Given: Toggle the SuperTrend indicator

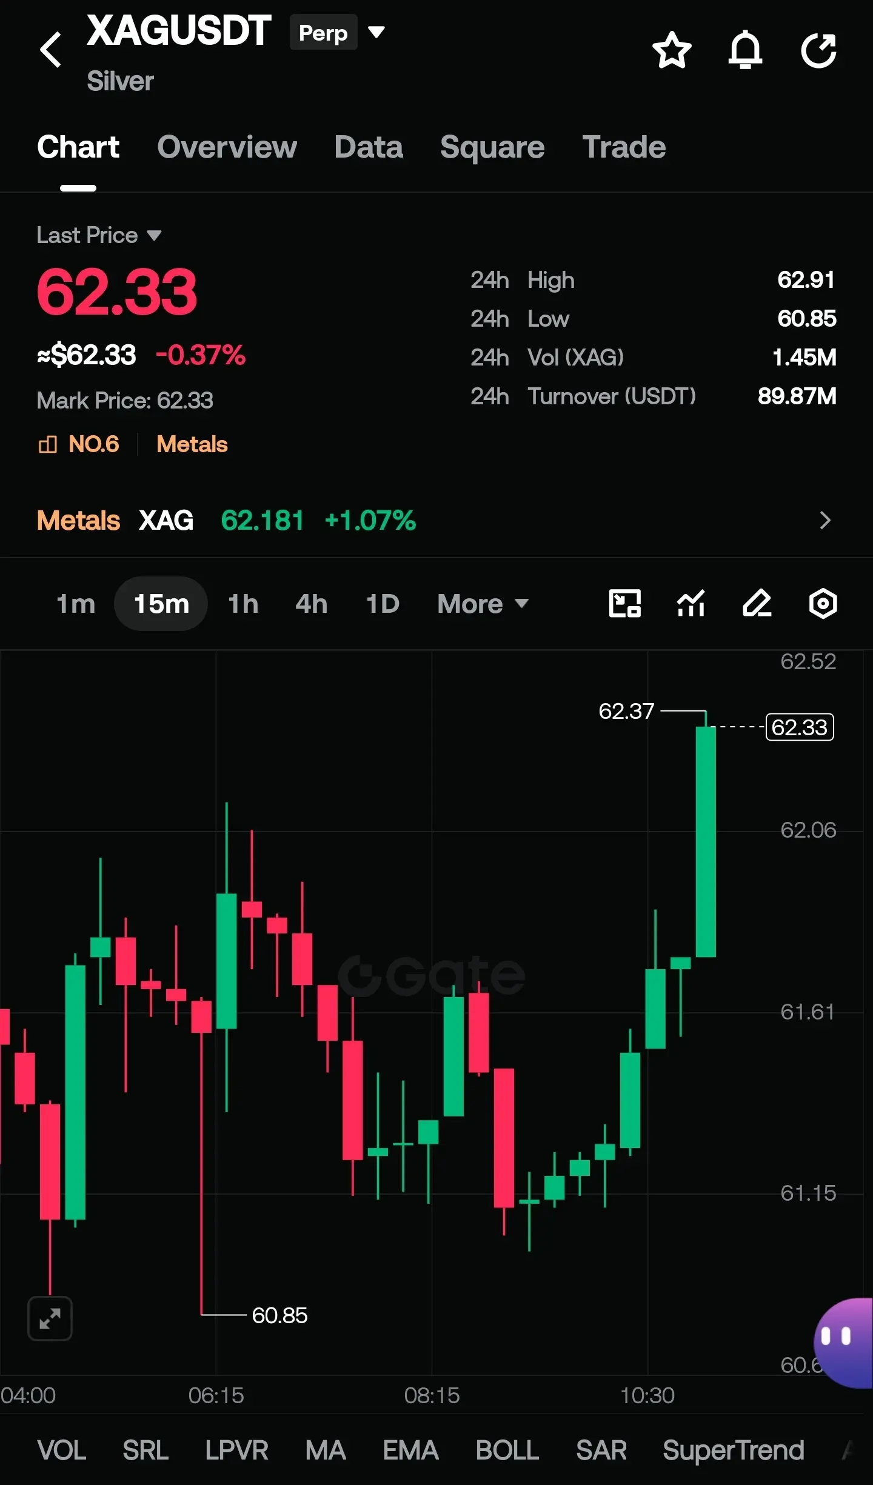Looking at the screenshot, I should (734, 1450).
